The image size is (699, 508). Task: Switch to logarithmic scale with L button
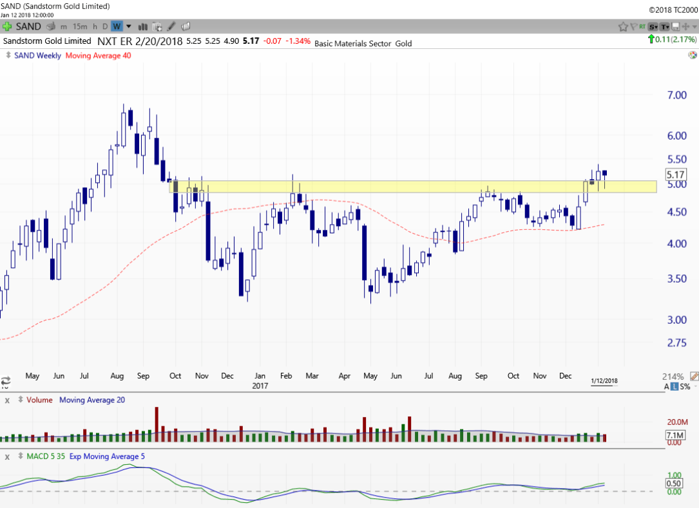pyautogui.click(x=676, y=386)
